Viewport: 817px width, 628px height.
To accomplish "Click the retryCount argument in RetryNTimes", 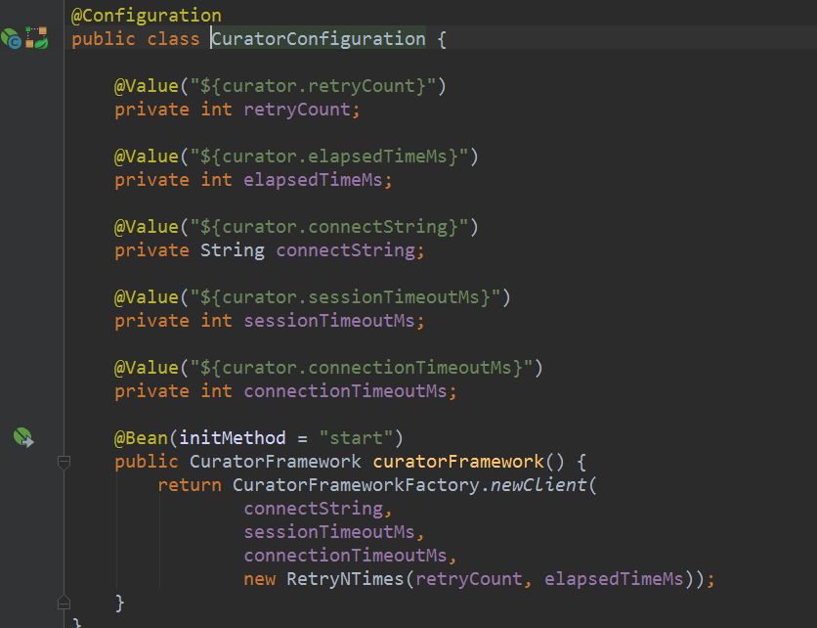I will (x=469, y=579).
